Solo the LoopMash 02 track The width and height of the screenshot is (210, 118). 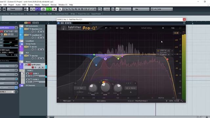point(29,35)
